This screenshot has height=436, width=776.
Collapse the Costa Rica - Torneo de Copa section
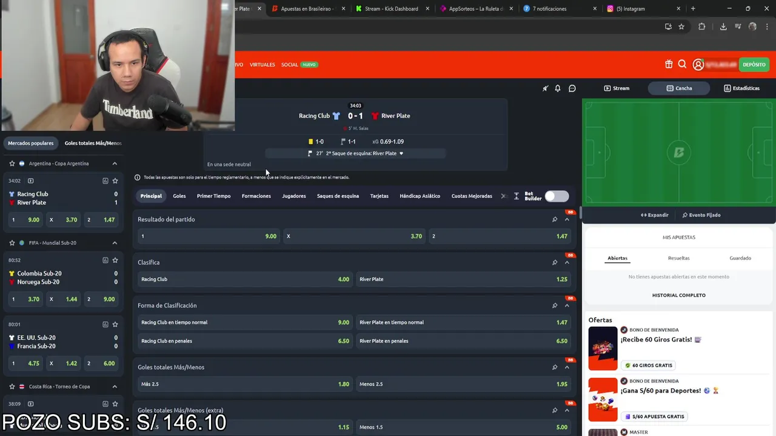(115, 386)
